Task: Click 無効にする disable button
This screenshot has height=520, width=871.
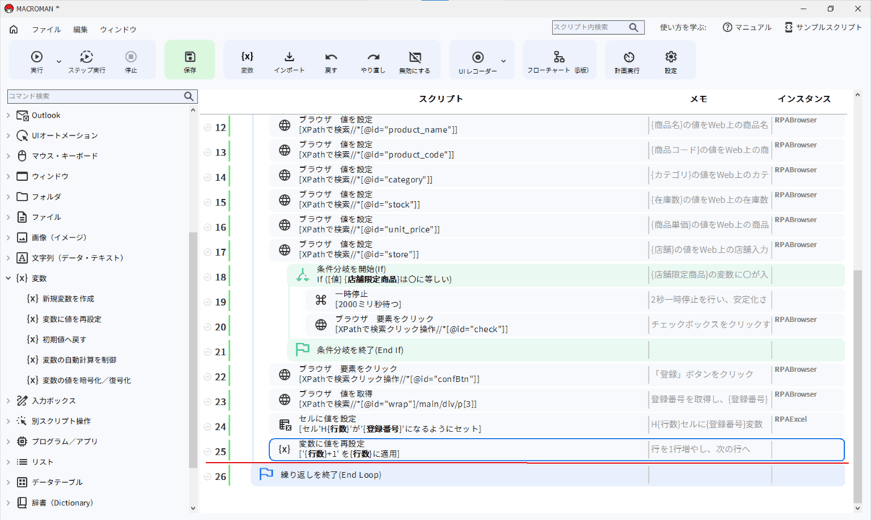Action: click(x=414, y=61)
